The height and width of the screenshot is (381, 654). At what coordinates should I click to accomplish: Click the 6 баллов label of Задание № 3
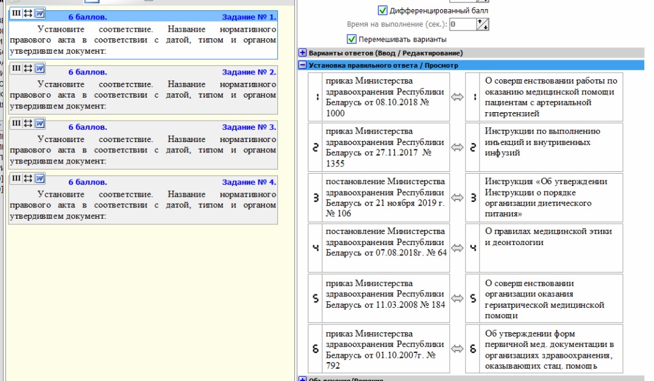88,127
